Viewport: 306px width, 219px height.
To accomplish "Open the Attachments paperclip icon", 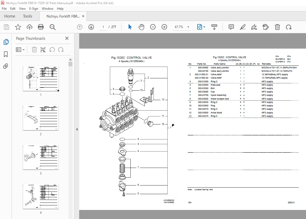I will coord(6,66).
